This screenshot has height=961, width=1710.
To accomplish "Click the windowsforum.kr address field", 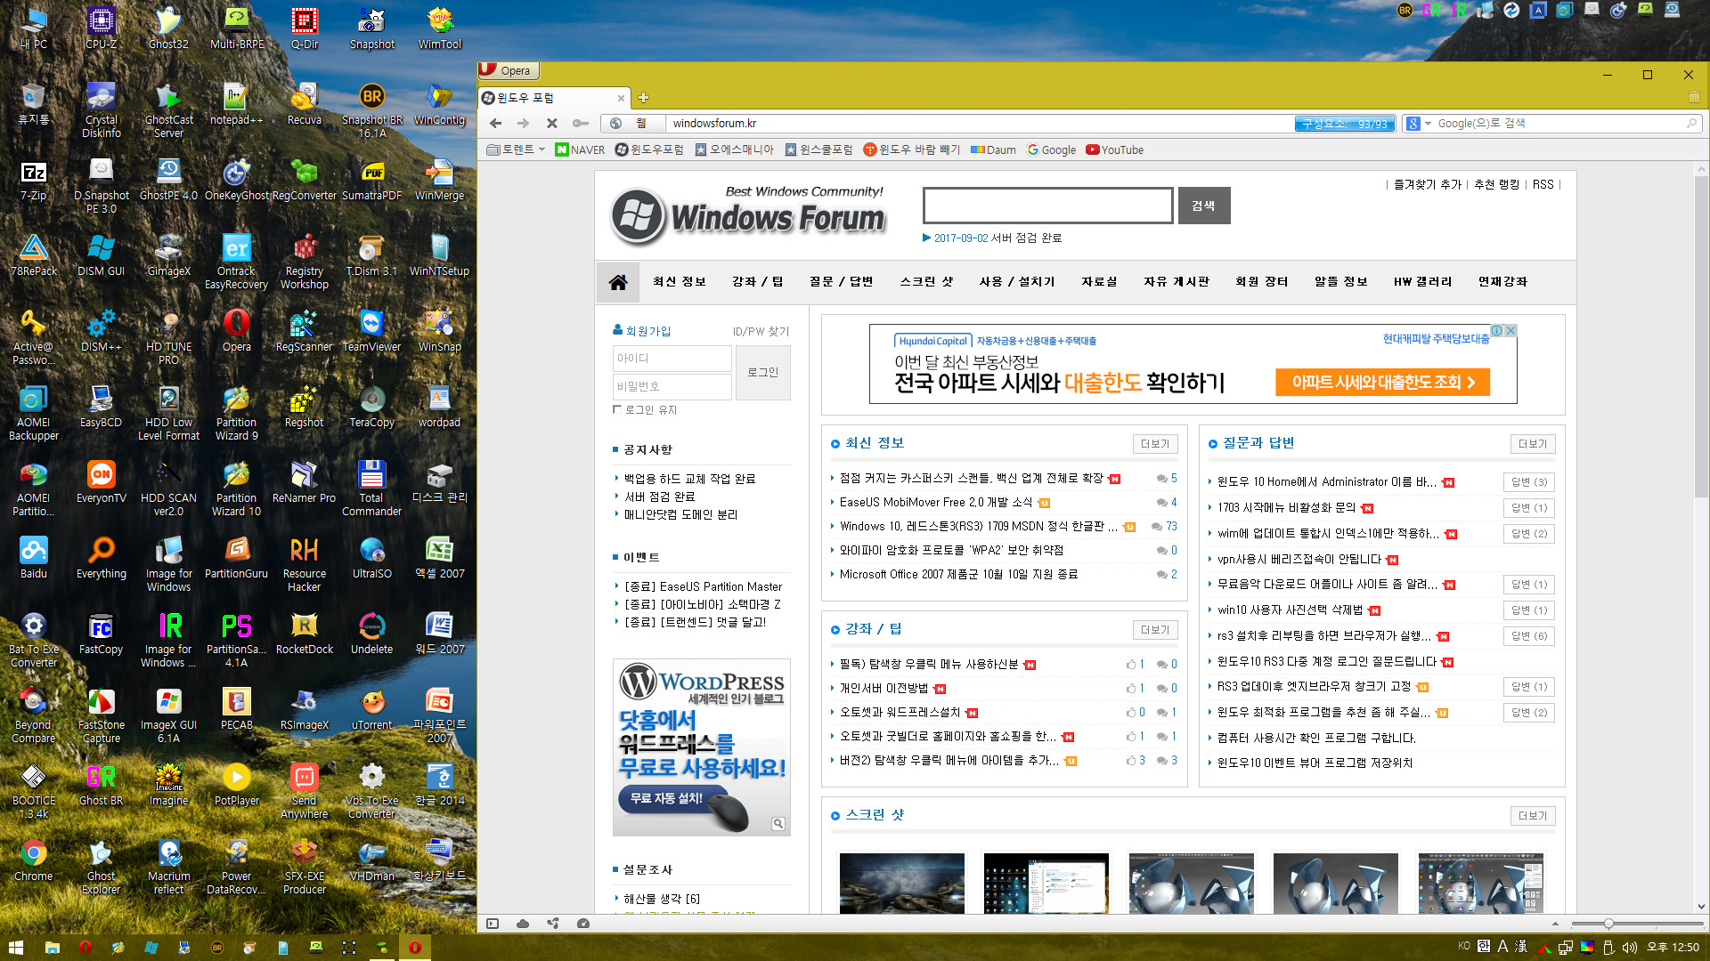I will [980, 124].
